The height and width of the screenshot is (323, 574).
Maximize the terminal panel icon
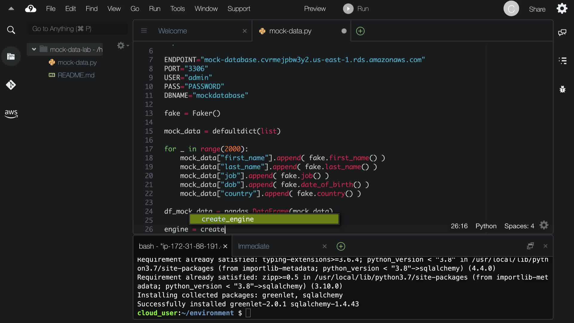click(530, 246)
